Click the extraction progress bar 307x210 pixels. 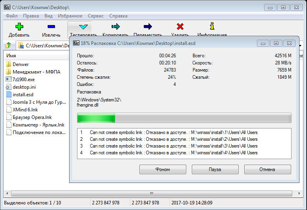(x=184, y=118)
